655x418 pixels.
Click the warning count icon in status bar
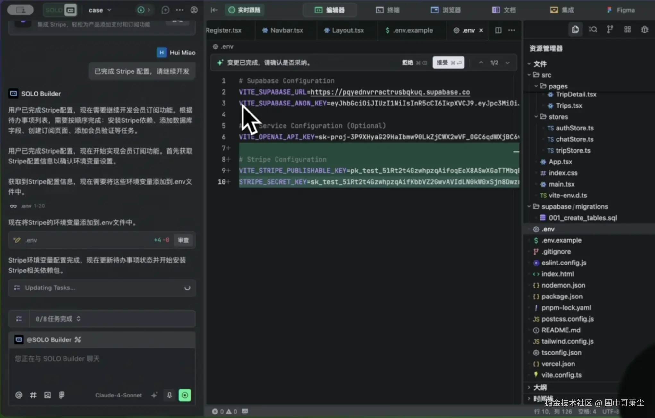(x=229, y=412)
